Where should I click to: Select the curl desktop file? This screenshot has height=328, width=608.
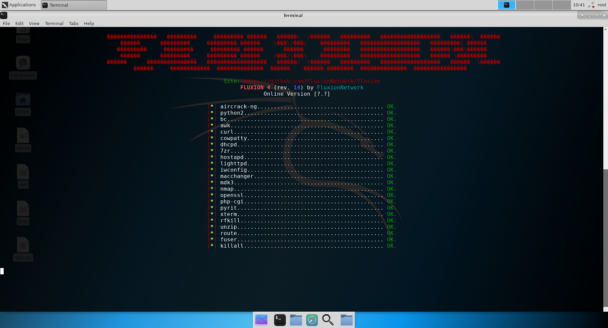(23, 176)
